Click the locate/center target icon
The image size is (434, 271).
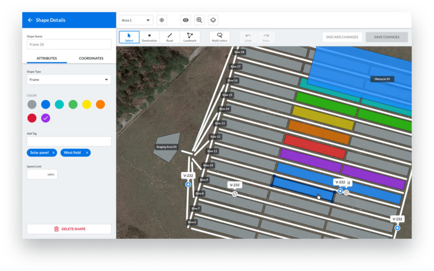161,20
